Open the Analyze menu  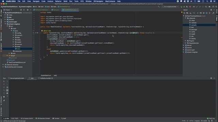coord(50,1)
